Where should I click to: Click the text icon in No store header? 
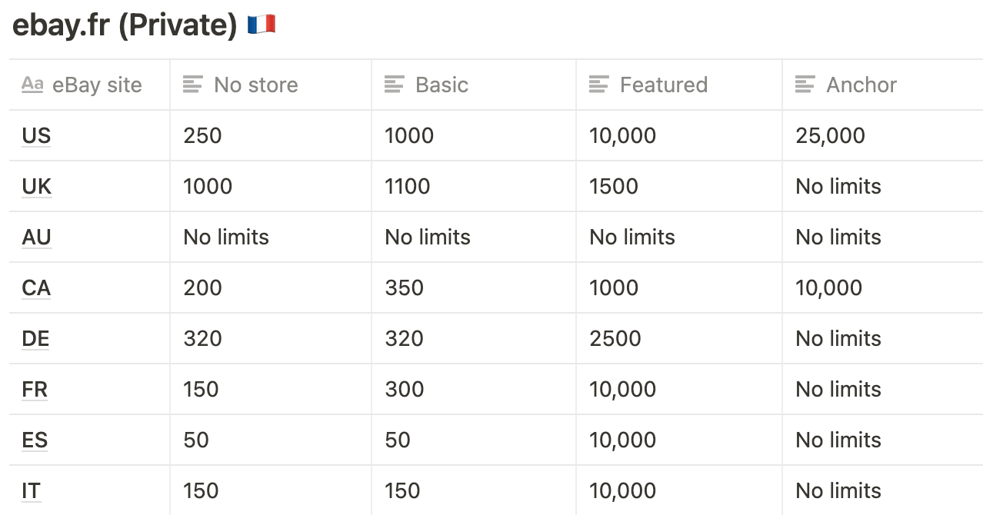point(193,85)
